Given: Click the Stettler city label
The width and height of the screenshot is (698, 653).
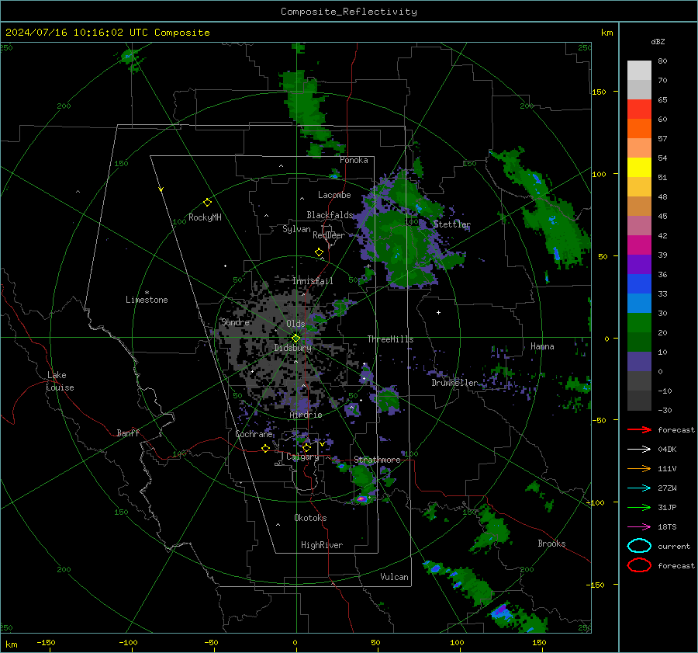Looking at the screenshot, I should (x=452, y=224).
